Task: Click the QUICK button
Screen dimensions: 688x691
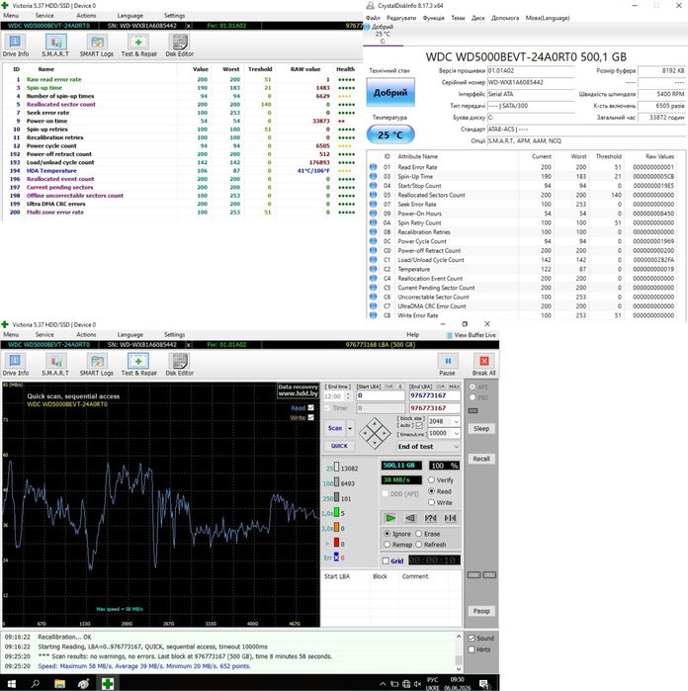Action: tap(339, 446)
